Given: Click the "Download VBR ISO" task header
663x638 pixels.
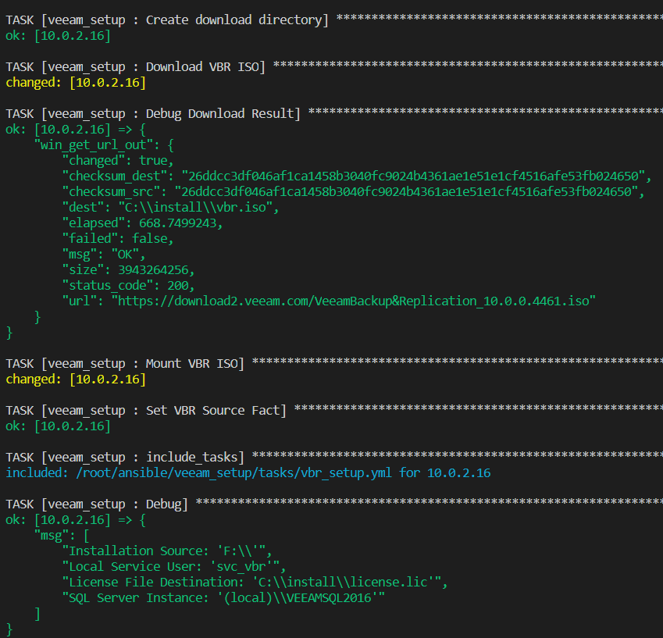Looking at the screenshot, I should coord(136,67).
